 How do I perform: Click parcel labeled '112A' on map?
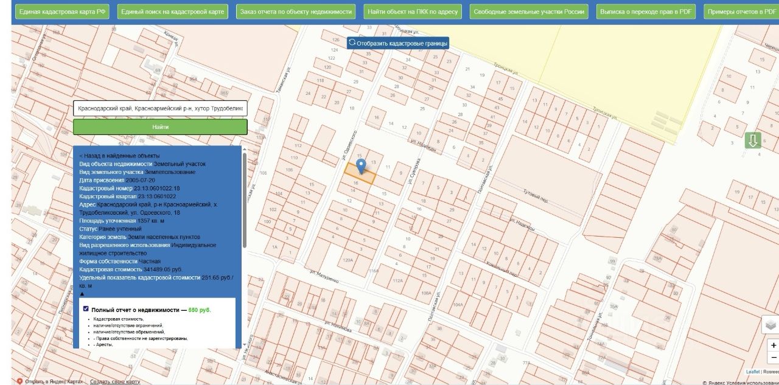397,281
